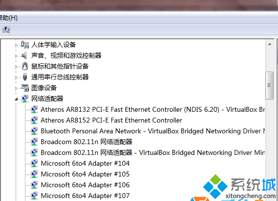278x201 pixels.
Task: Click the vertical scrollbar thumb
Action: [270, 85]
